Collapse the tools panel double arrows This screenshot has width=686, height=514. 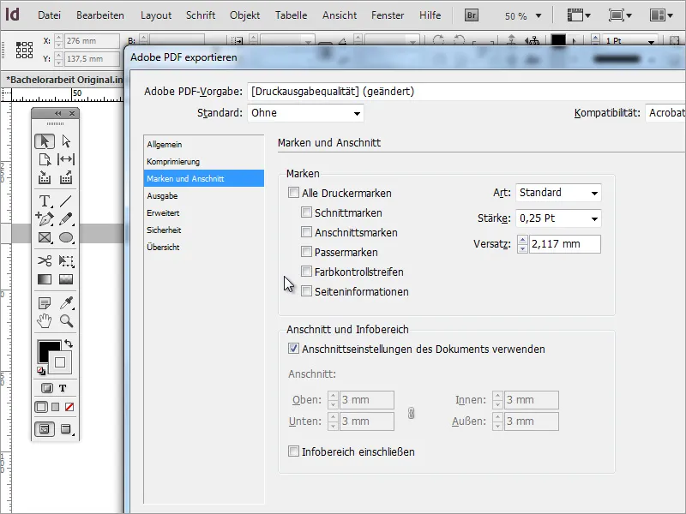click(x=57, y=114)
